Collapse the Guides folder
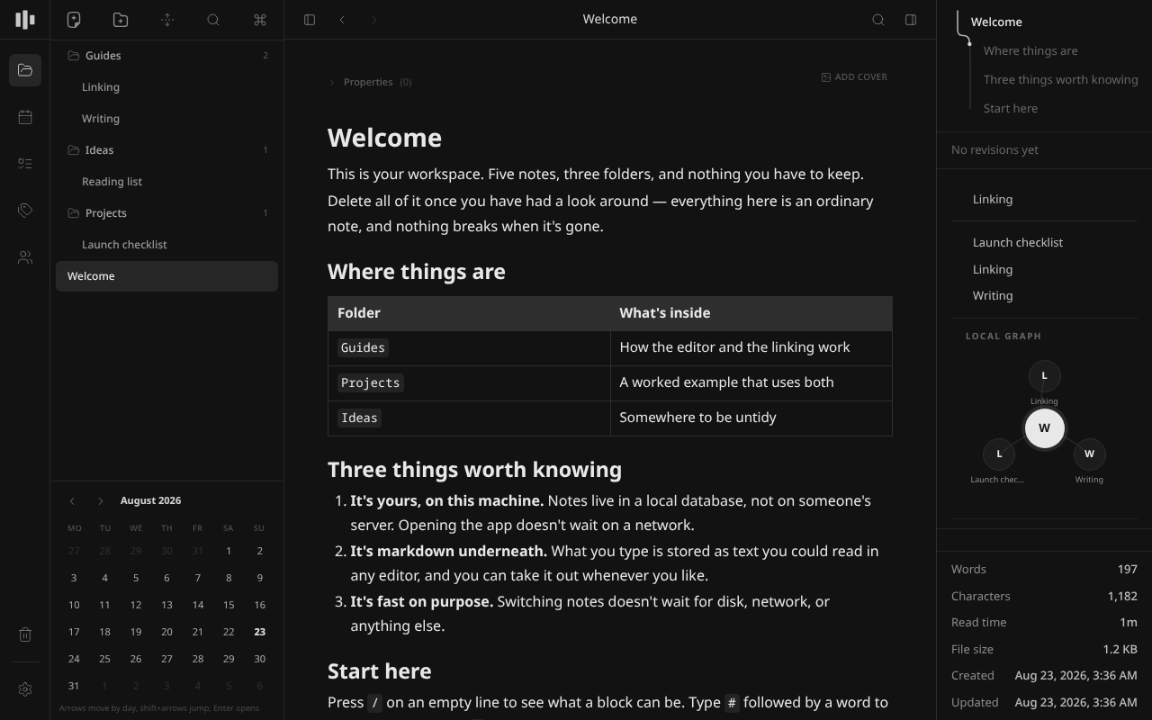Screen dimensions: 1152x720 tap(166, 56)
